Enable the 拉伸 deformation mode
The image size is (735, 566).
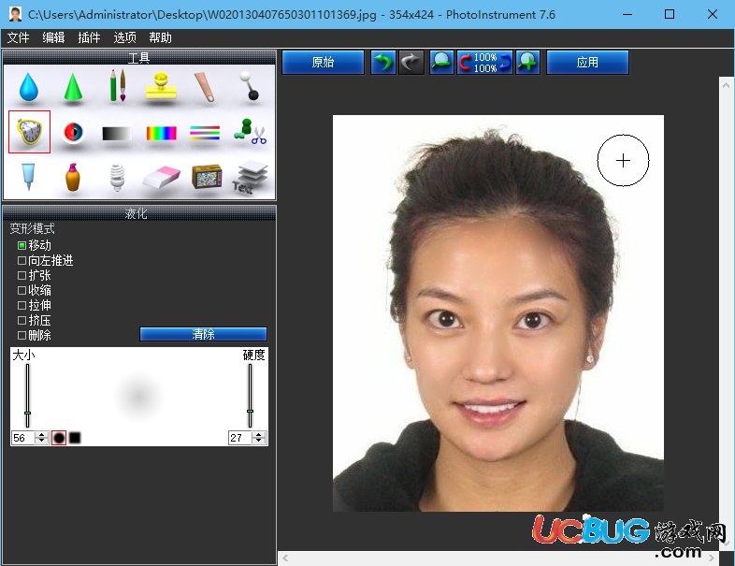[x=22, y=305]
